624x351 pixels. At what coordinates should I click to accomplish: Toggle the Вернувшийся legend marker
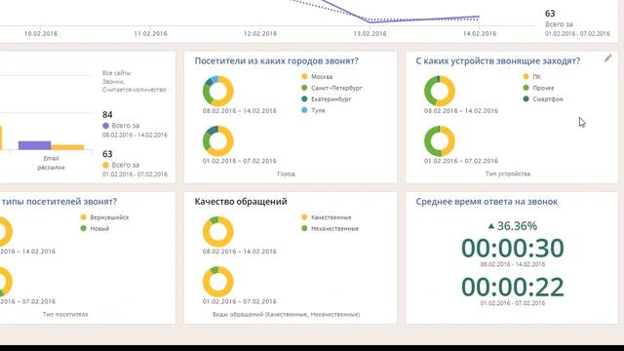[x=83, y=217]
